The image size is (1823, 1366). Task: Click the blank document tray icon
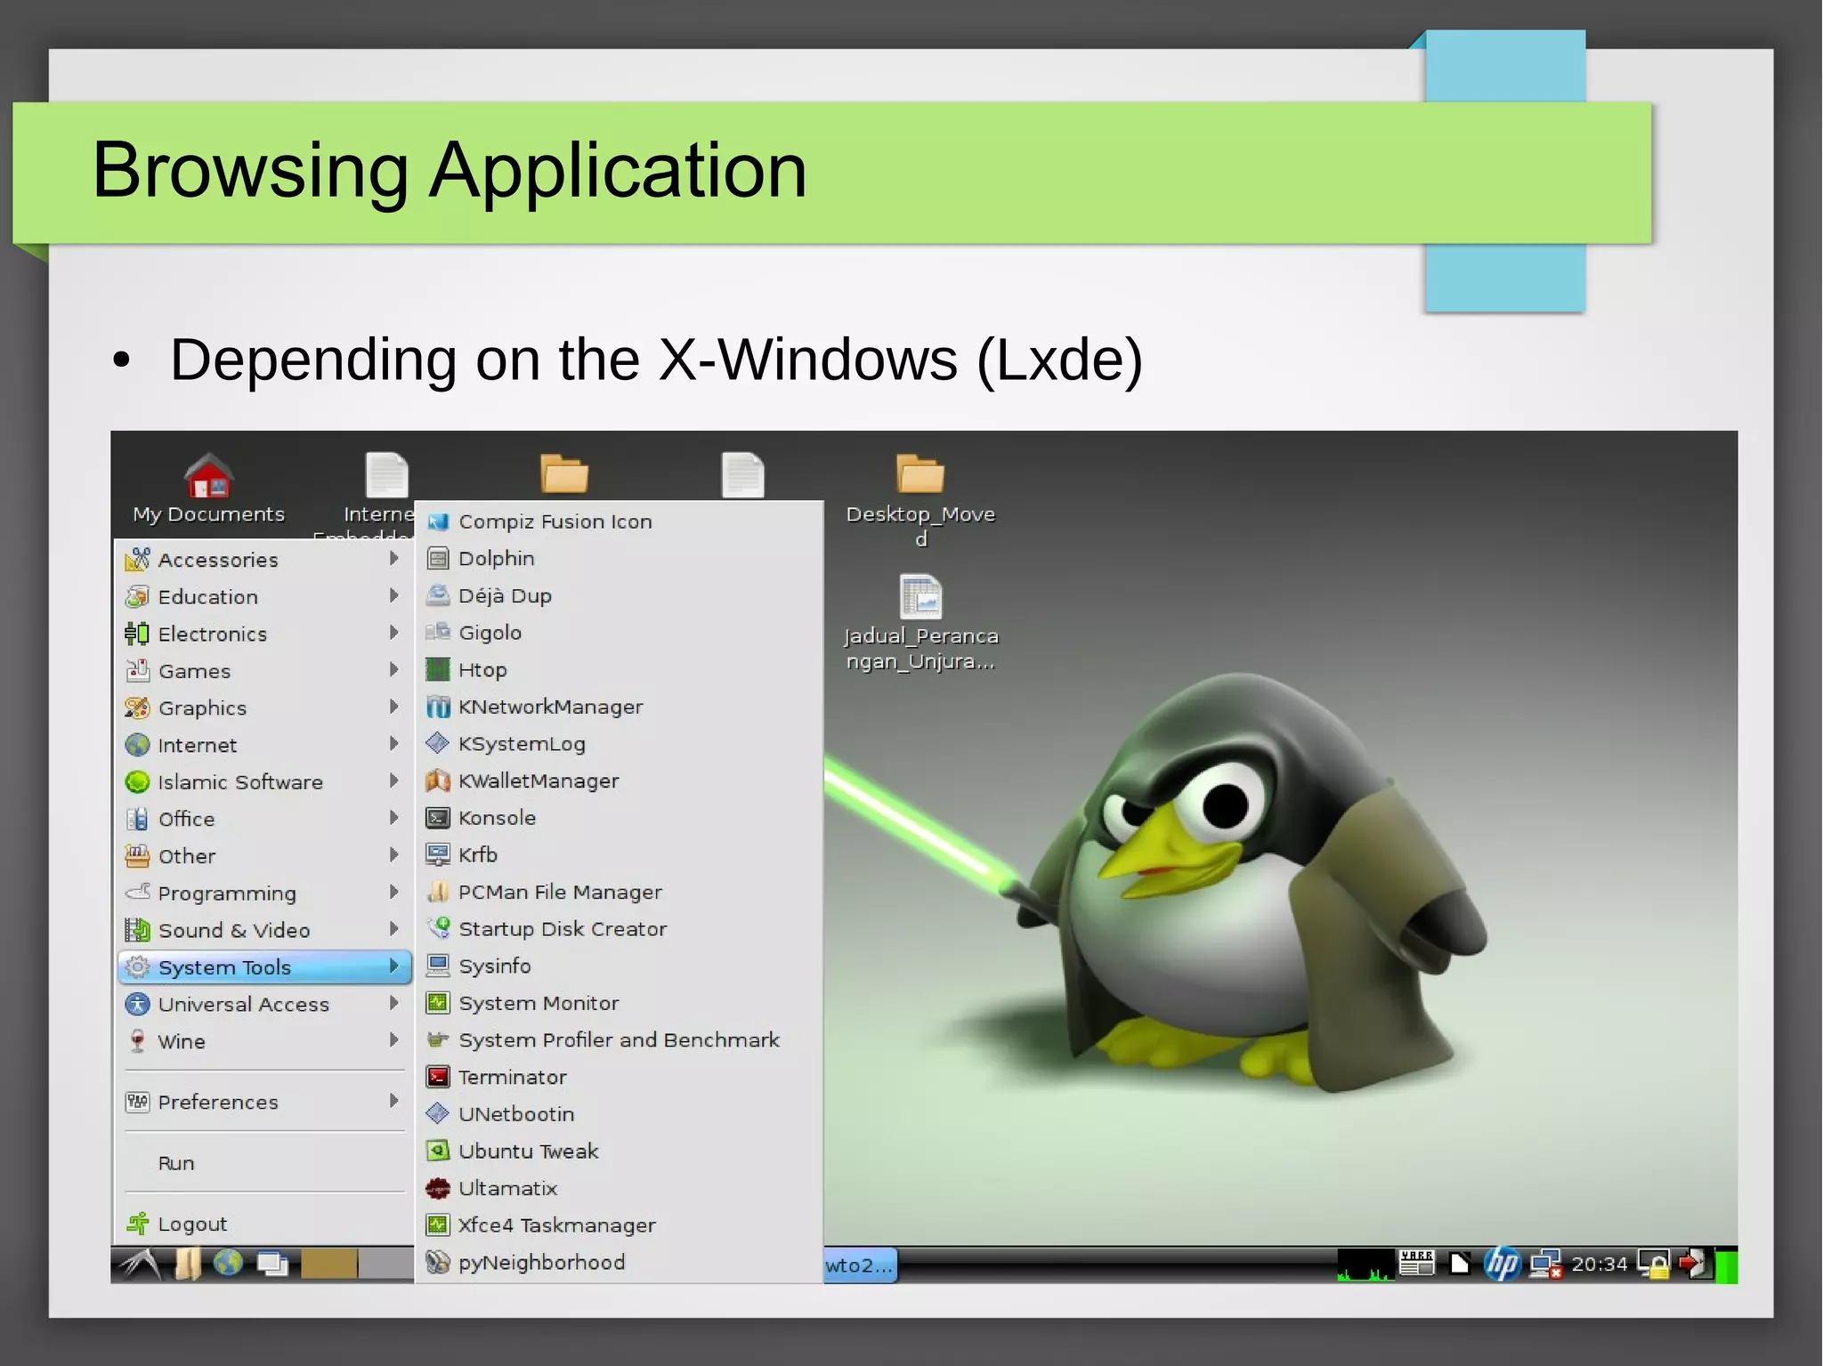click(x=1459, y=1264)
